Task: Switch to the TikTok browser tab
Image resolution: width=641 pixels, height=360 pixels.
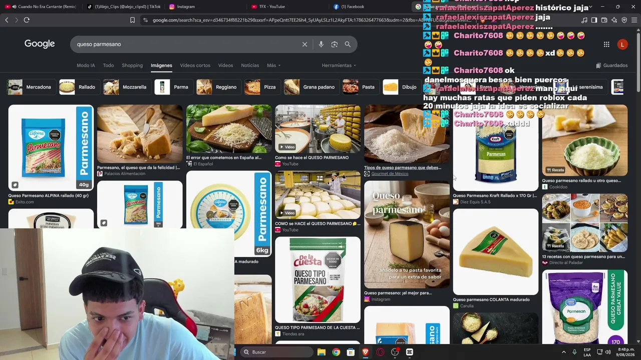Action: (124, 6)
